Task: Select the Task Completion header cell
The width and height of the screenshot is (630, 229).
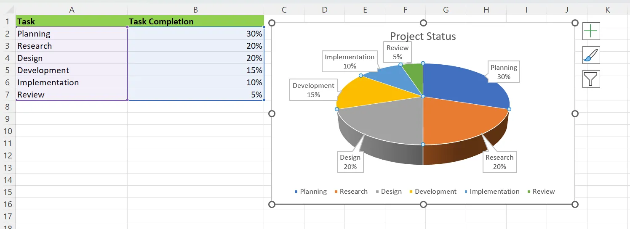Action: pyautogui.click(x=196, y=21)
